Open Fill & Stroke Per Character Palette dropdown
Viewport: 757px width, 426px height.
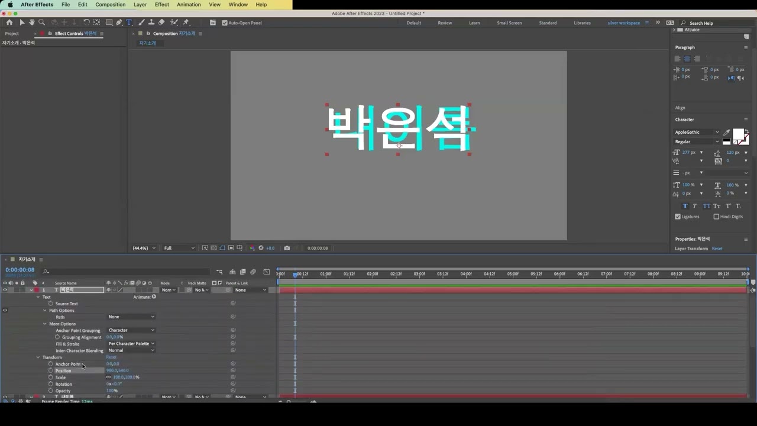coord(131,344)
